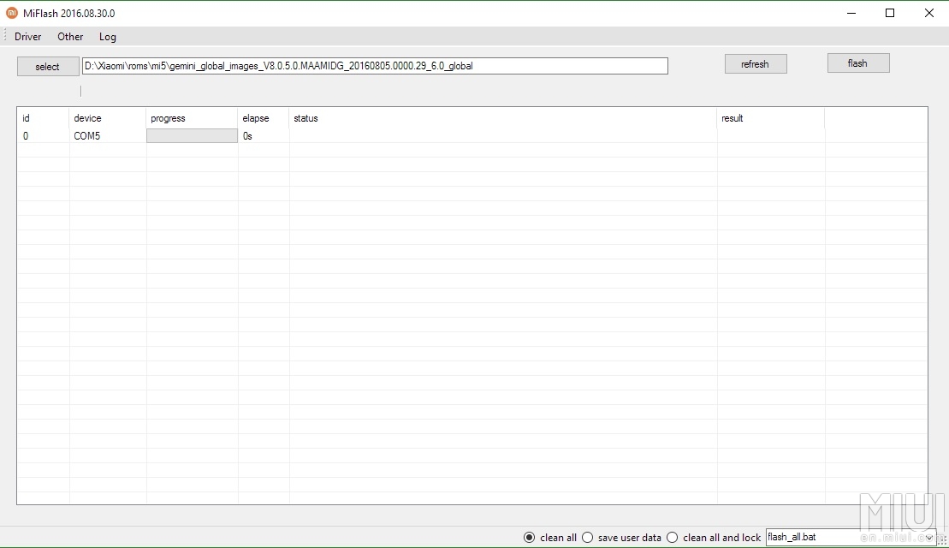949x548 pixels.
Task: Select clean all and lock option
Action: tap(673, 538)
